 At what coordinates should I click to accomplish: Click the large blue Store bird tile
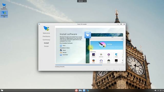[88, 35]
